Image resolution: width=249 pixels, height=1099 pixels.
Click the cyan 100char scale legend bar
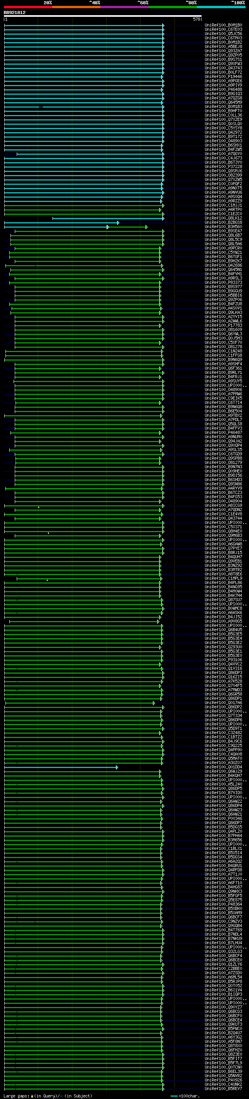tap(174, 1095)
